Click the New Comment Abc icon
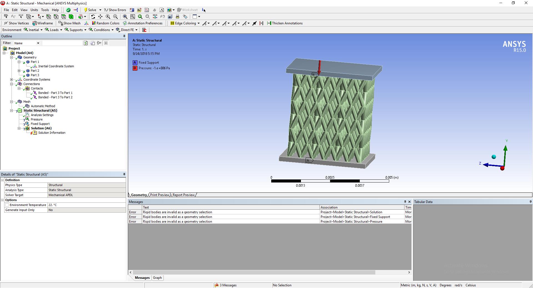 click(x=139, y=10)
